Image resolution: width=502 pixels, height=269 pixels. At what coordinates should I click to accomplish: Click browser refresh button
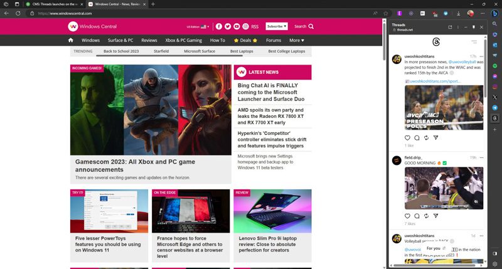point(18,13)
